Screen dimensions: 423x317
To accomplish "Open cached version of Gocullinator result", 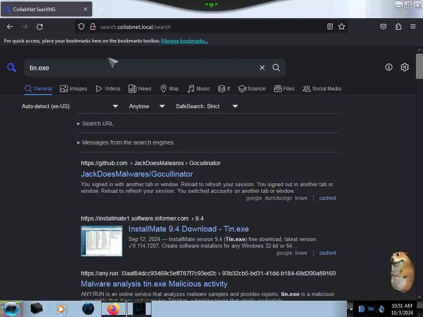I will [x=328, y=198].
